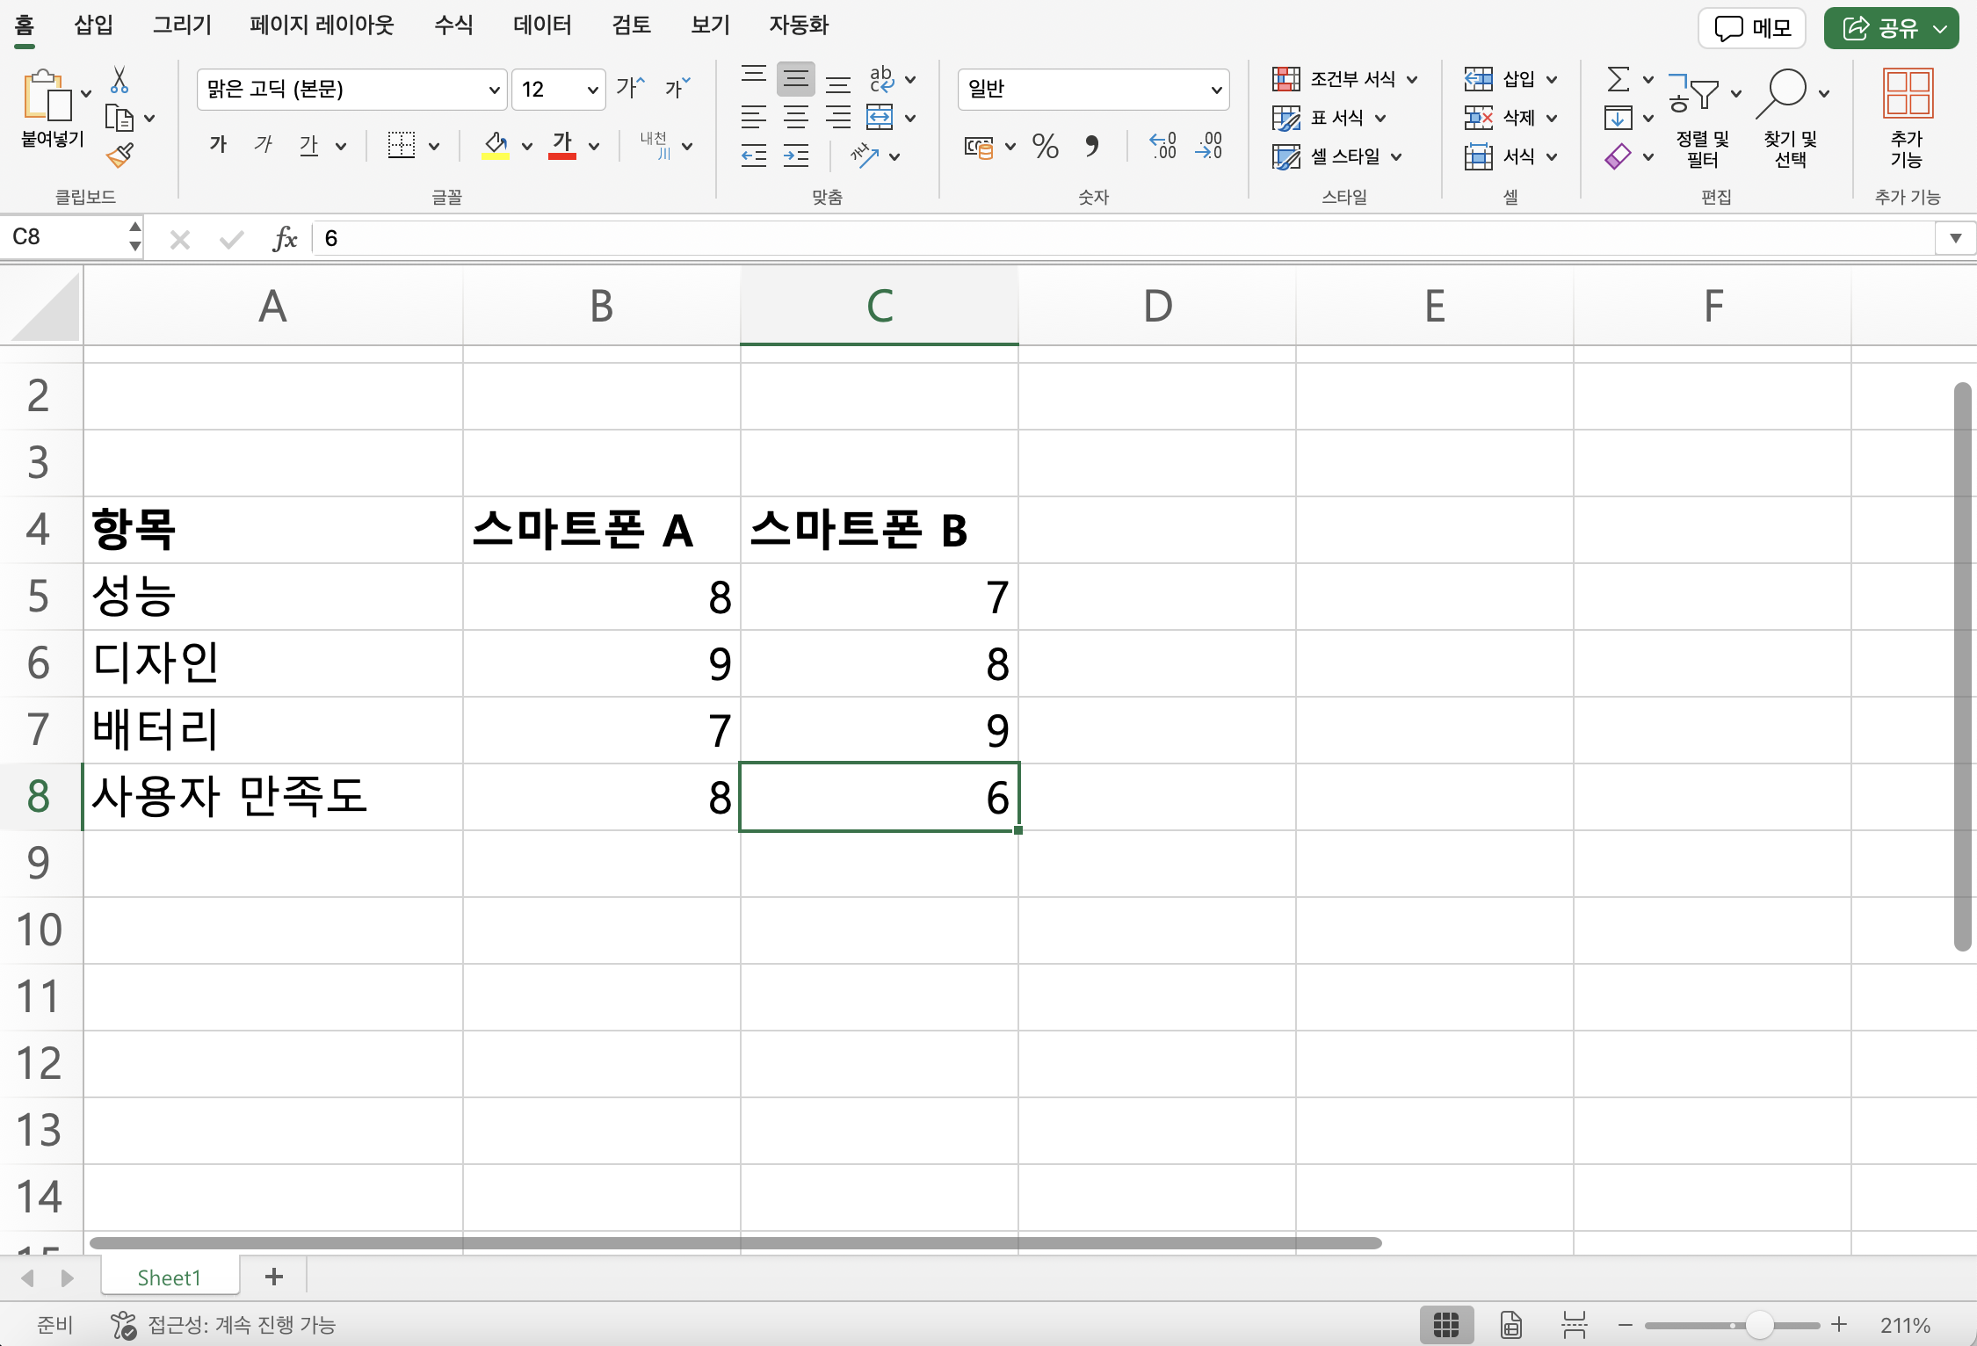Click the Increase Indent icon
The height and width of the screenshot is (1346, 1977).
[796, 156]
